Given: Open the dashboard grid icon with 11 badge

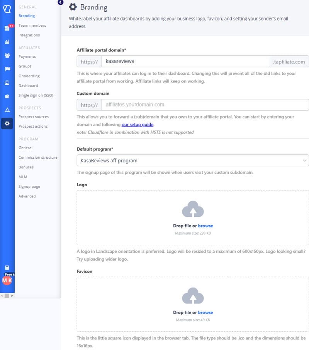Looking at the screenshot, I should pos(7,28).
